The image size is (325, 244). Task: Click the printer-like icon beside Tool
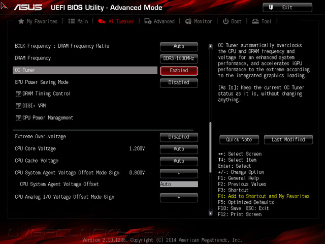tap(255, 21)
